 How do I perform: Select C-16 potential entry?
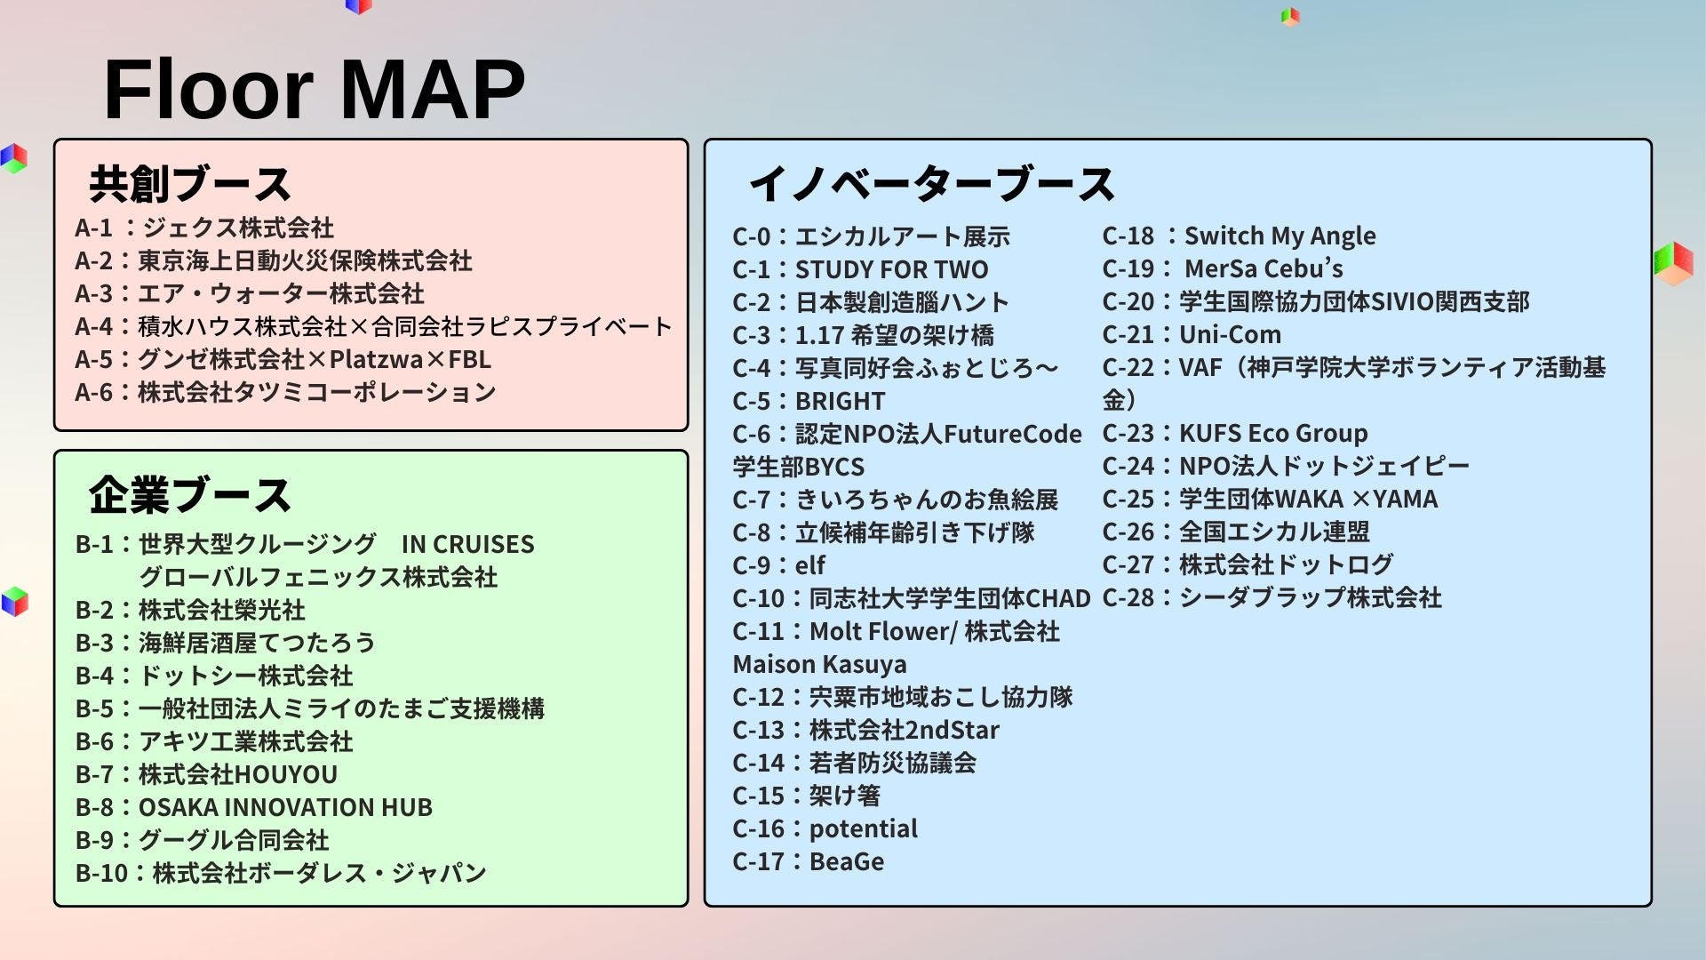[825, 828]
